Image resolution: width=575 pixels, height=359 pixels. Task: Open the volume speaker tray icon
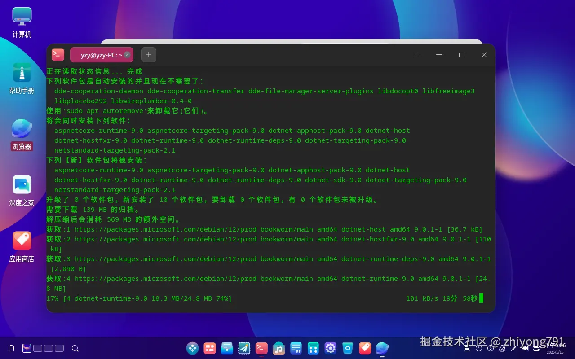tap(526, 348)
